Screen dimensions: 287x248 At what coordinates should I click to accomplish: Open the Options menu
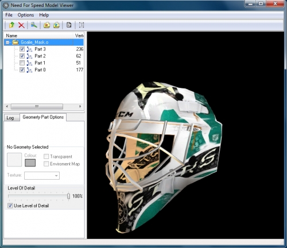26,15
